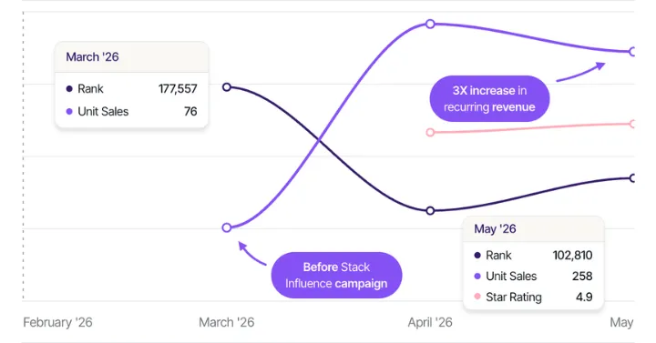Click the March '26 Rank data point
Viewport: 656px width, 343px height.
226,87
